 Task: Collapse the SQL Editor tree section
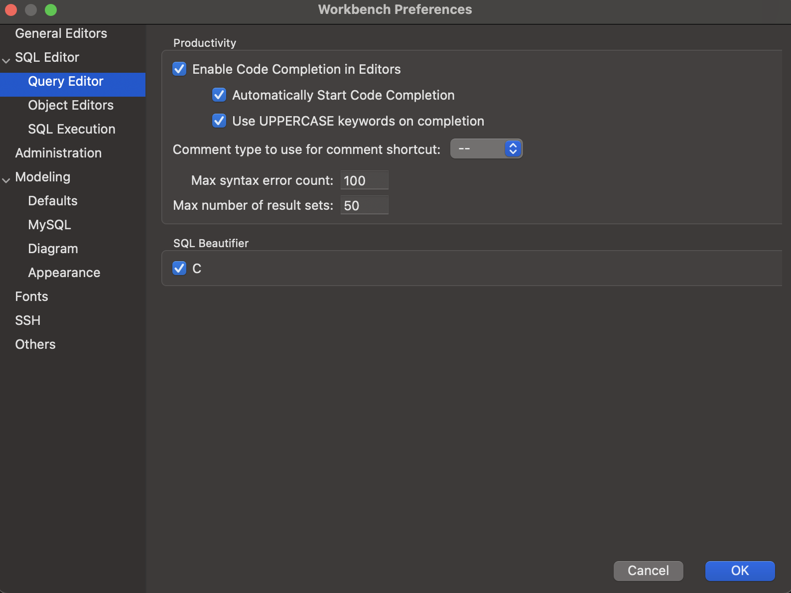tap(6, 61)
